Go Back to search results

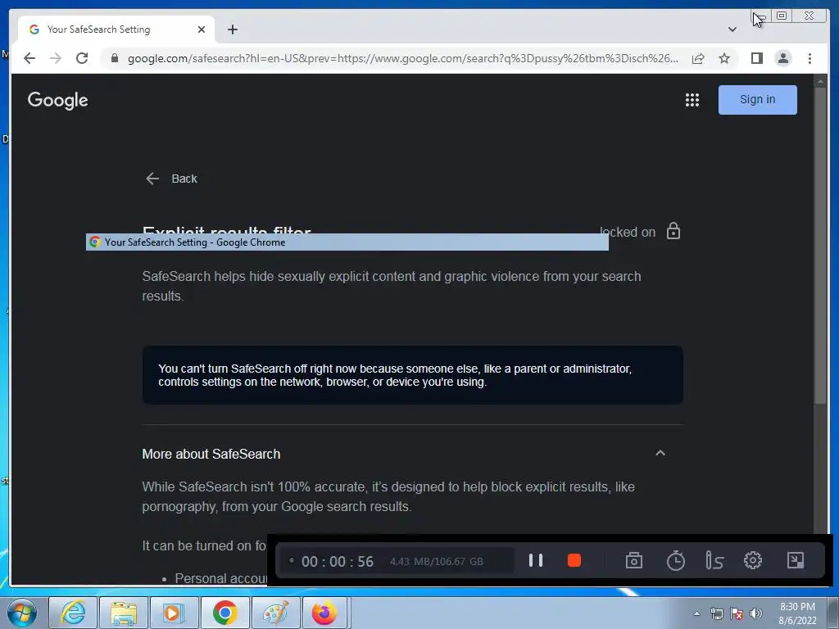click(172, 179)
